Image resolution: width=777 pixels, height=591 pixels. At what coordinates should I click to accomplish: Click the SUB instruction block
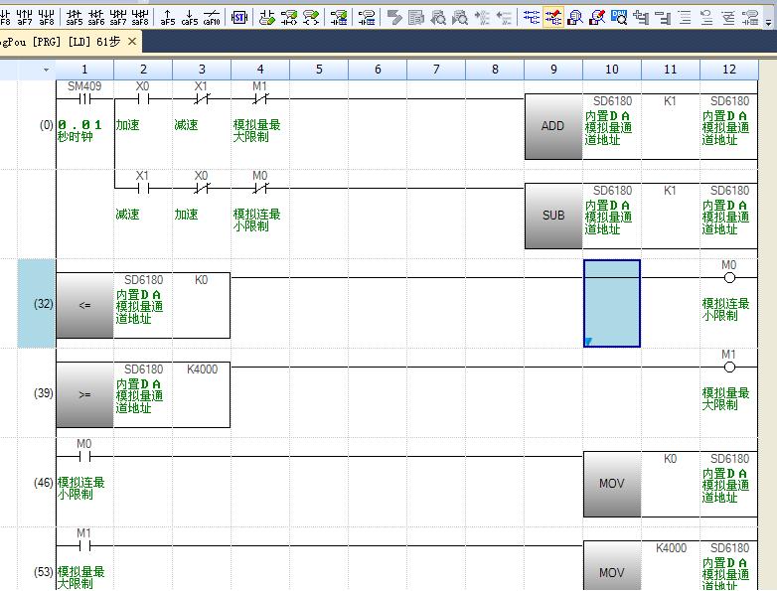pyautogui.click(x=552, y=215)
